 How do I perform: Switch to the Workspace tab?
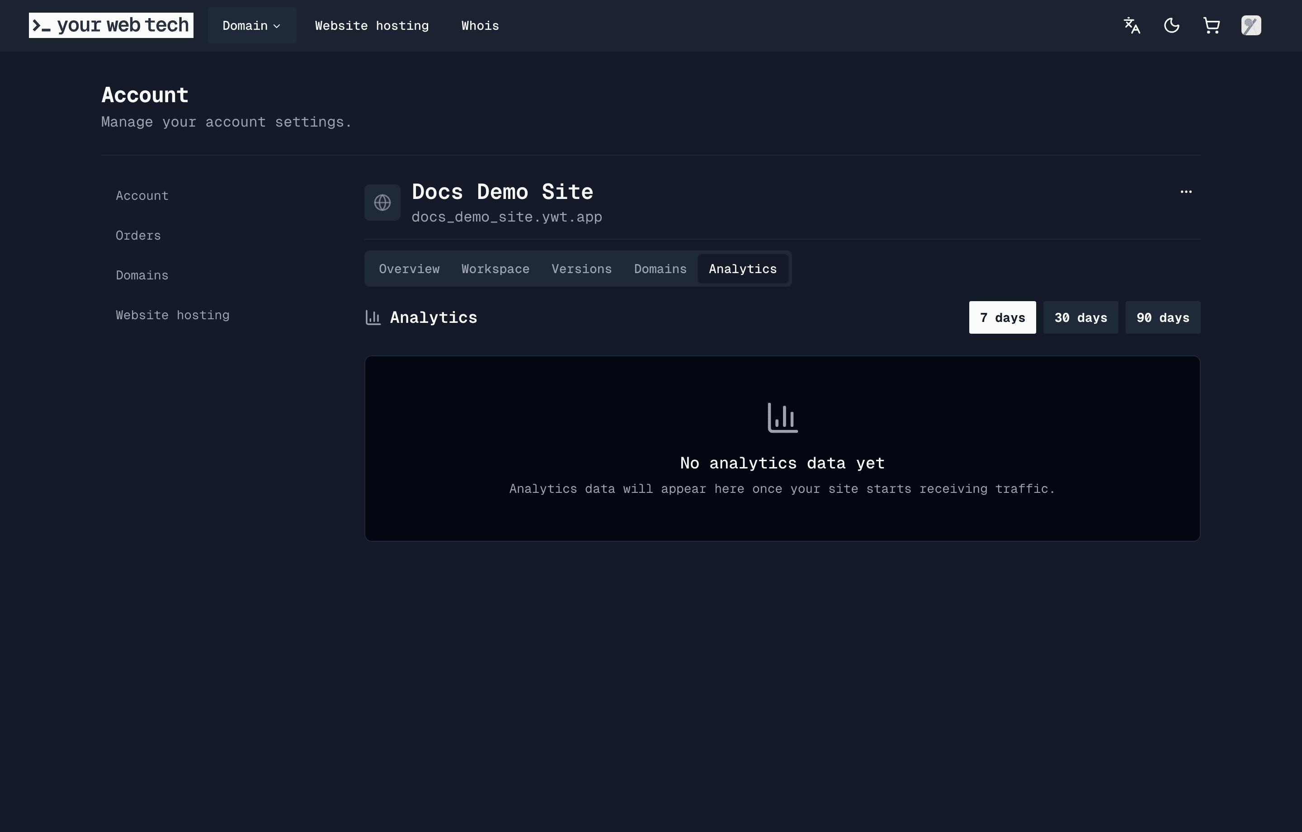point(495,269)
